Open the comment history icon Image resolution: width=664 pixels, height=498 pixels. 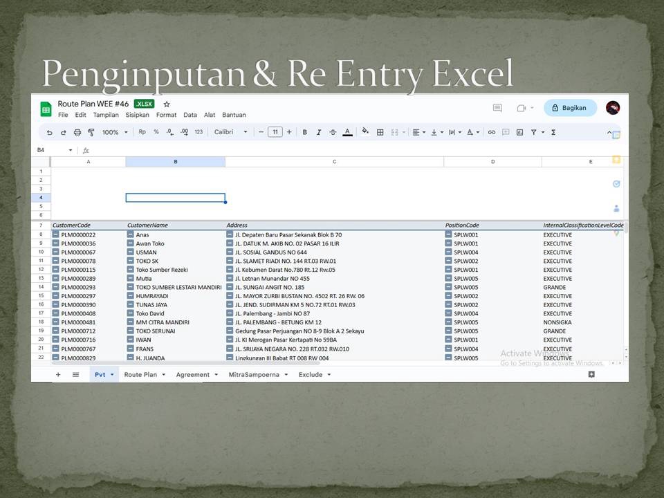coord(497,108)
